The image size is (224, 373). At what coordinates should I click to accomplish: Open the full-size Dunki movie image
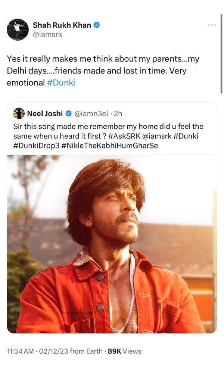click(112, 246)
